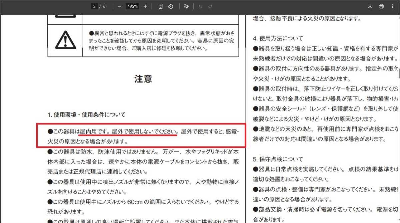The width and height of the screenshot is (400, 223).
Task: Select the page number input field
Action: point(95,6)
